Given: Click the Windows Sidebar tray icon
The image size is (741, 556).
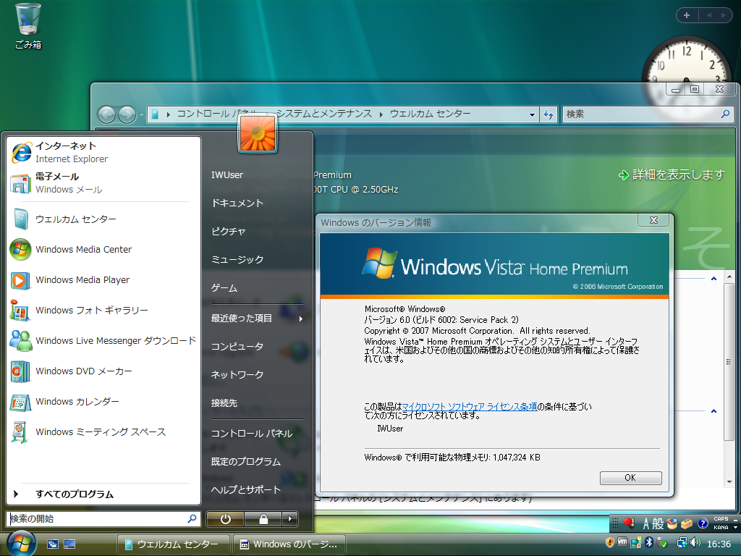Looking at the screenshot, I should 635,542.
